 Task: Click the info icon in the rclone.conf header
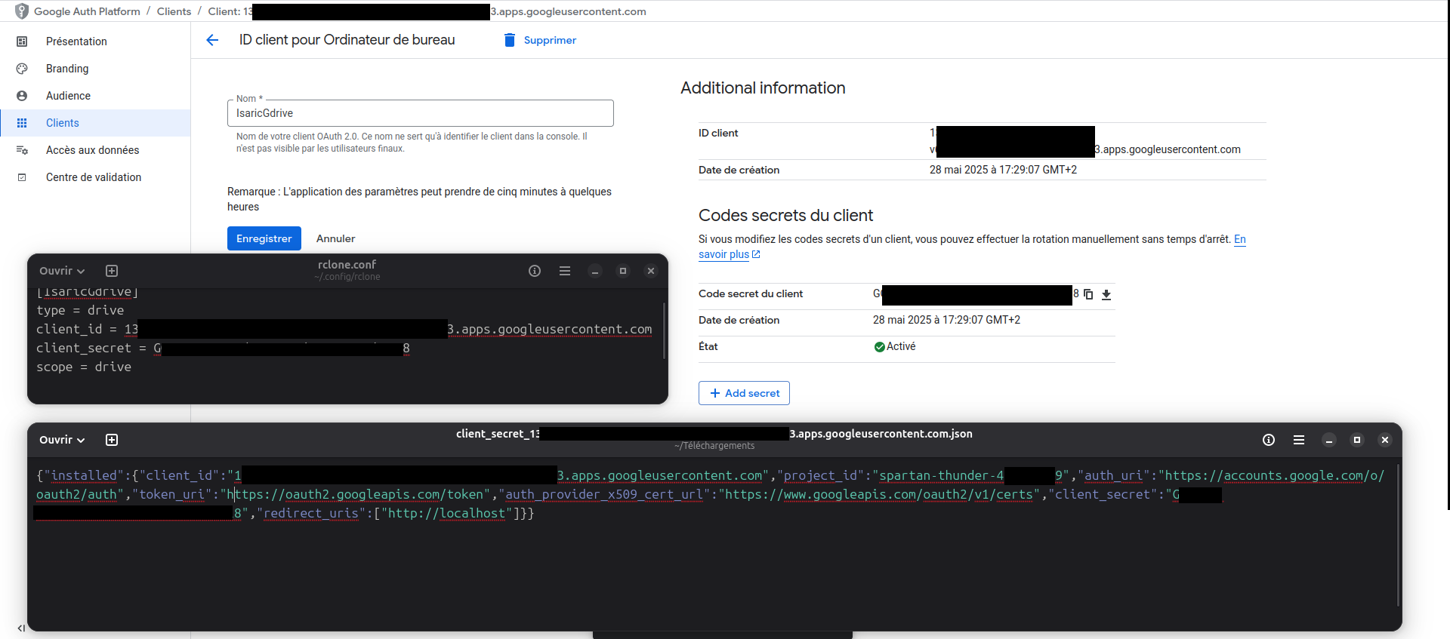click(535, 271)
